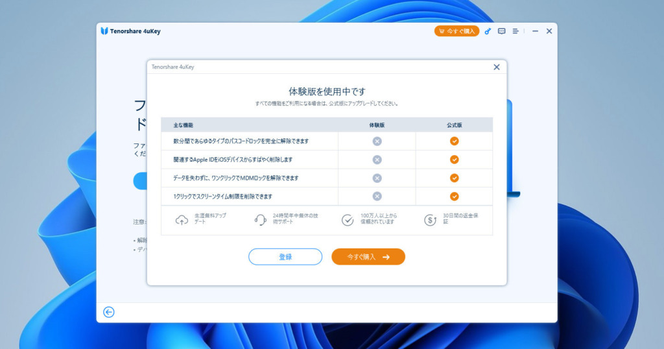664x349 pixels.
Task: Open the hamburger menu icon in title bar
Action: tap(516, 31)
